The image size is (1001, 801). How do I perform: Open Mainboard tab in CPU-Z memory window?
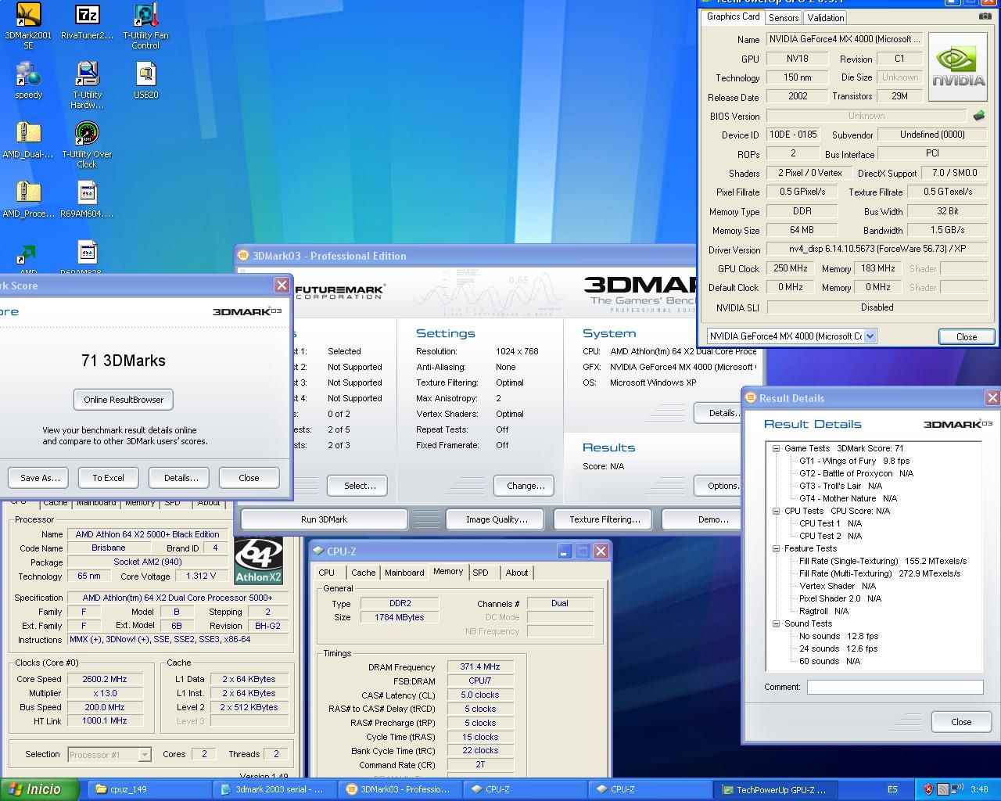[404, 573]
